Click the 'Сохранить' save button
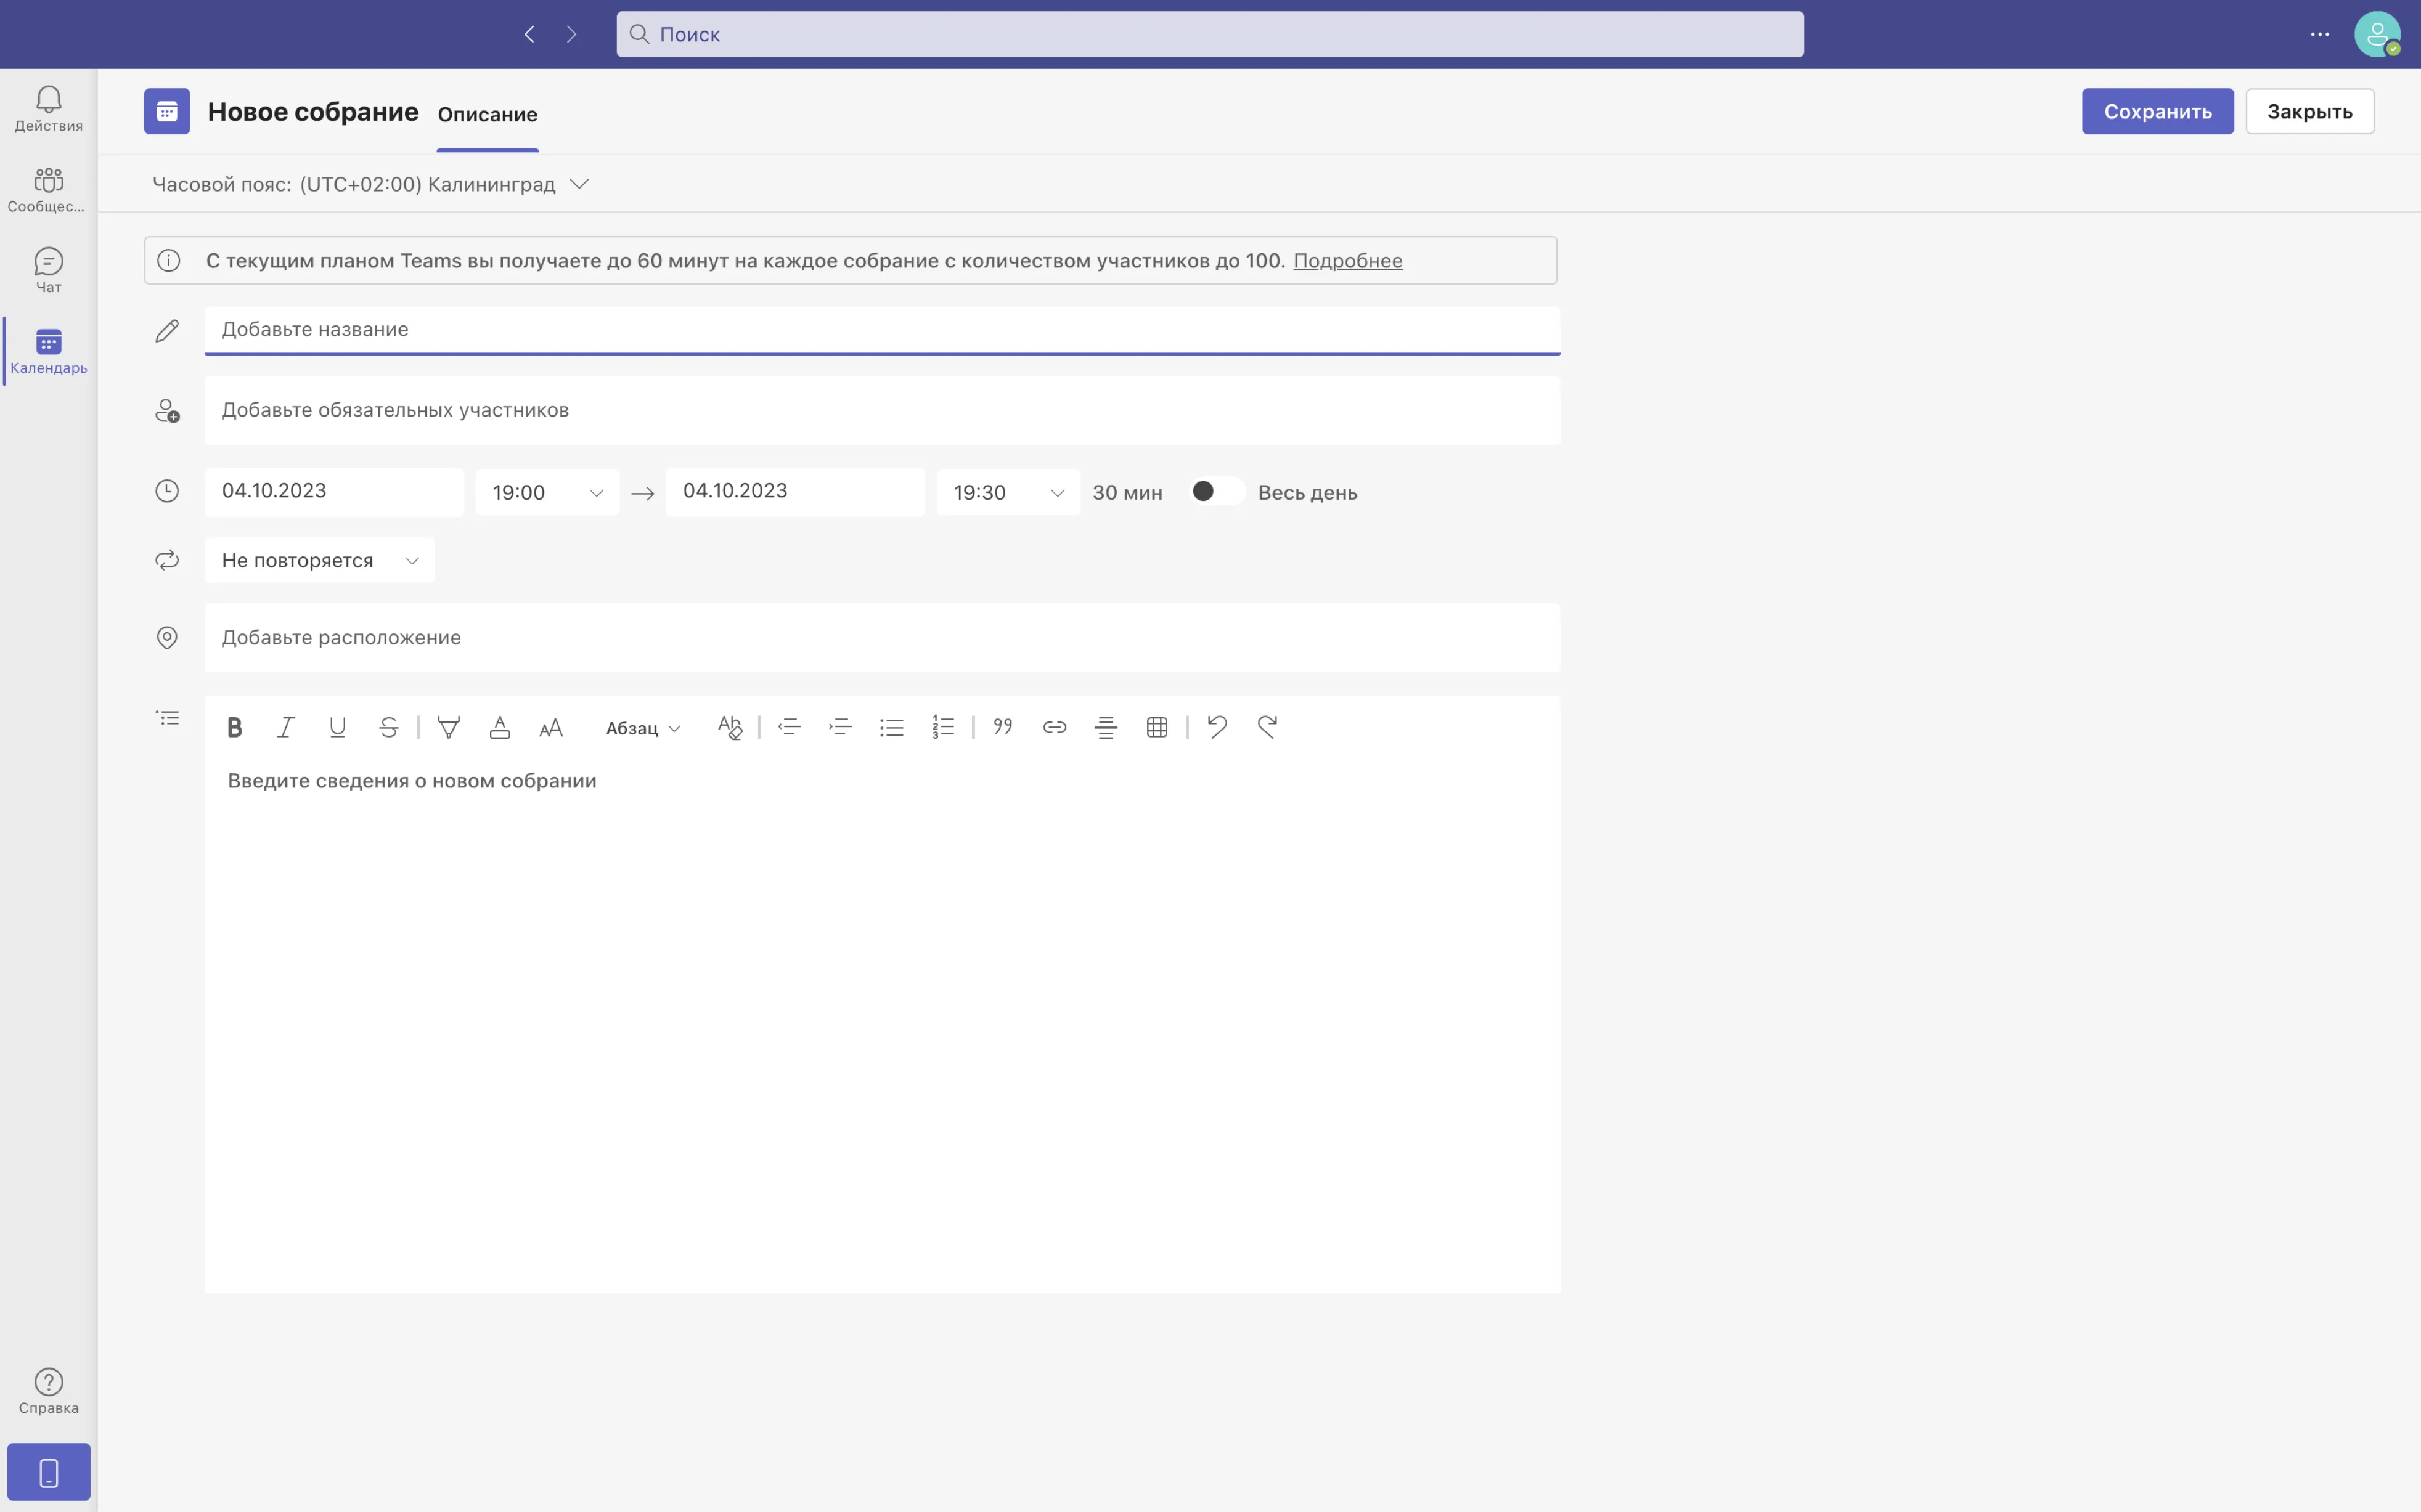This screenshot has height=1512, width=2421. [x=2158, y=111]
